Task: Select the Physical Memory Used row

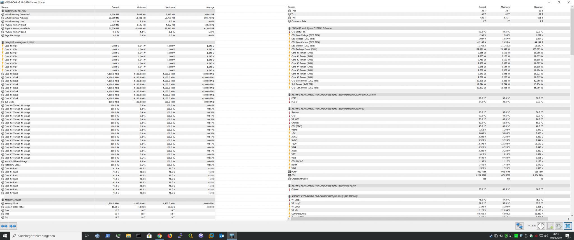Action: pos(108,25)
